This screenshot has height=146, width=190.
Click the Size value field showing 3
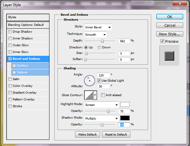coord(124,53)
